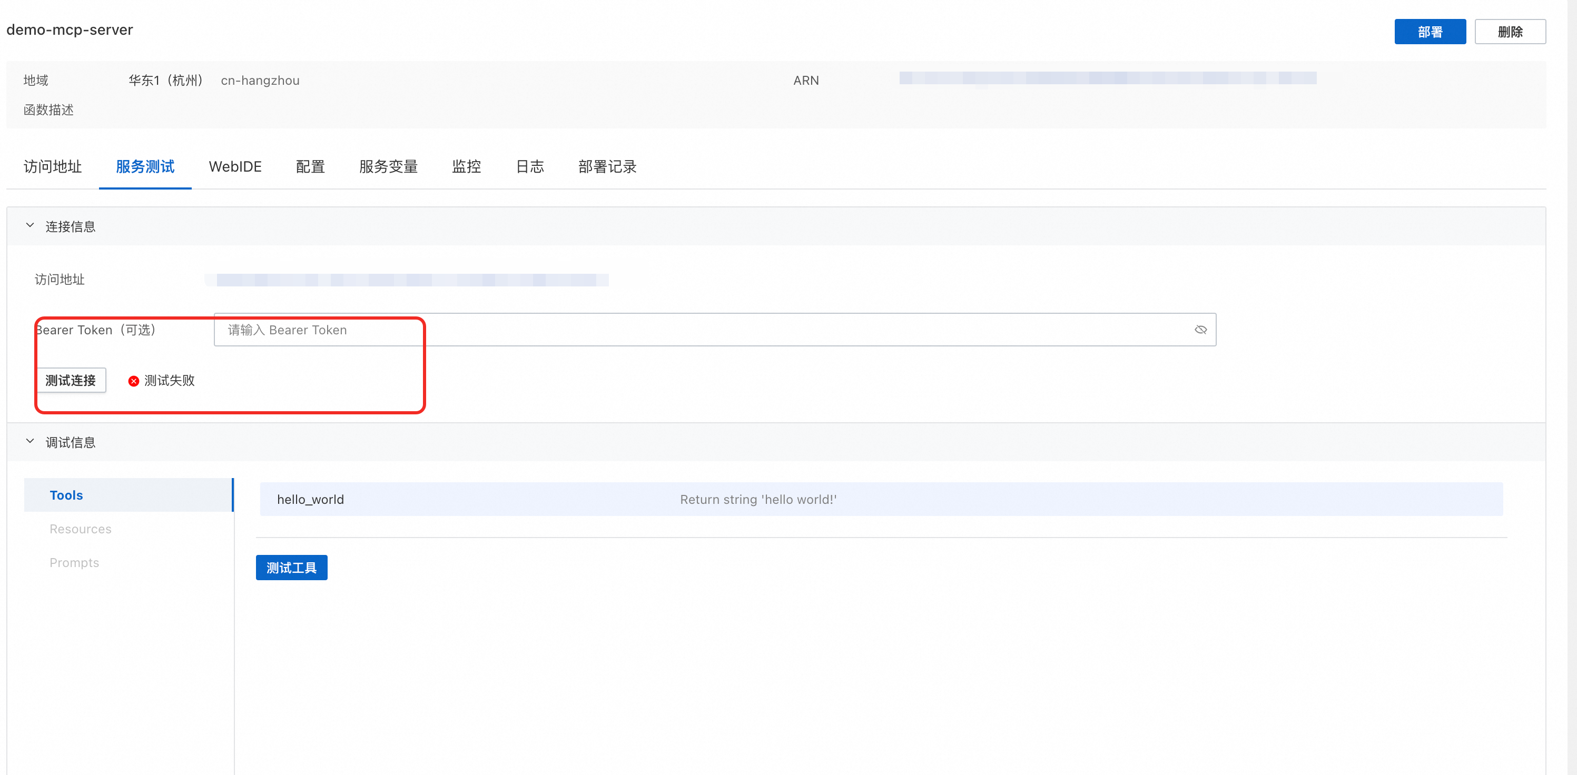Focus the Bearer Token input field
Image resolution: width=1577 pixels, height=775 pixels.
pyautogui.click(x=698, y=330)
